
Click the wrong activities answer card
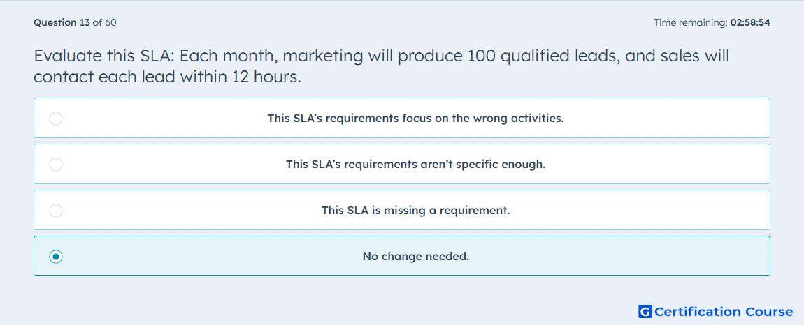pyautogui.click(x=402, y=118)
